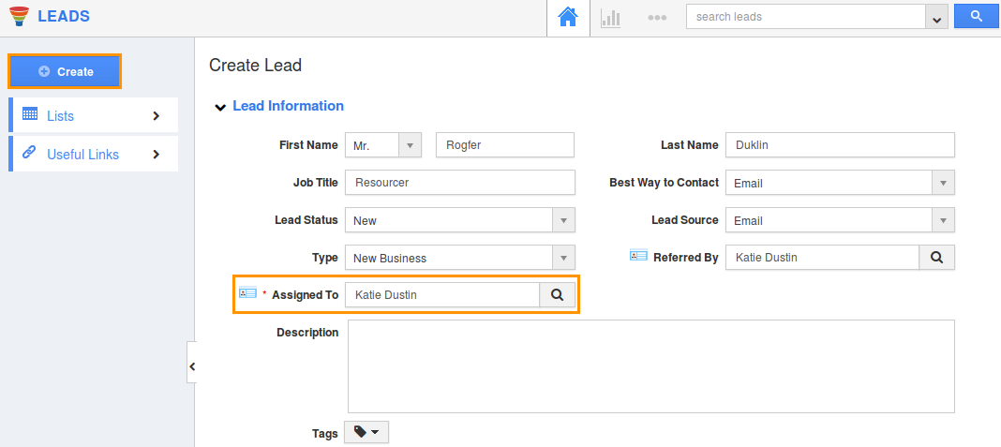Open the Tags dropdown button
This screenshot has height=447, width=1001.
pyautogui.click(x=366, y=433)
